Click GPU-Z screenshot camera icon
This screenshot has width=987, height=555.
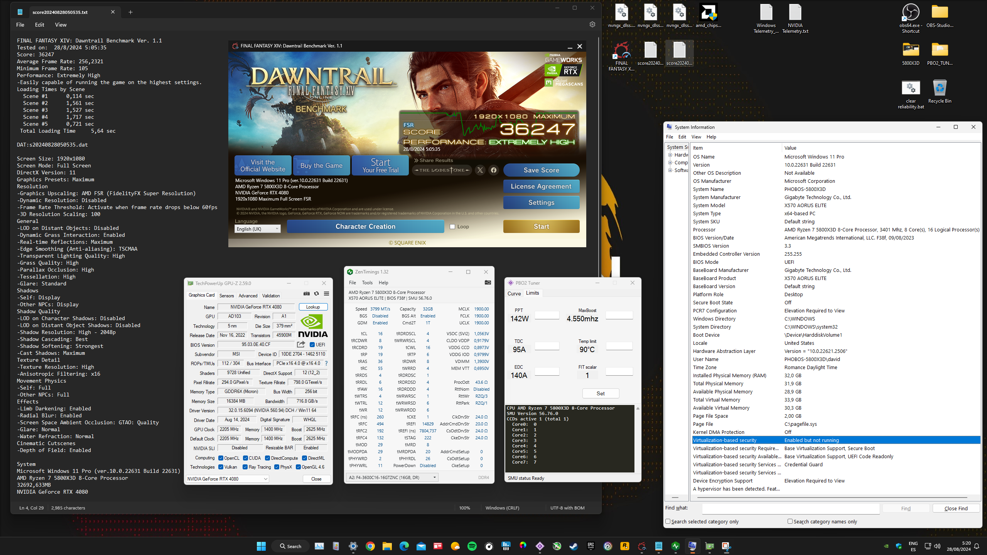[307, 294]
